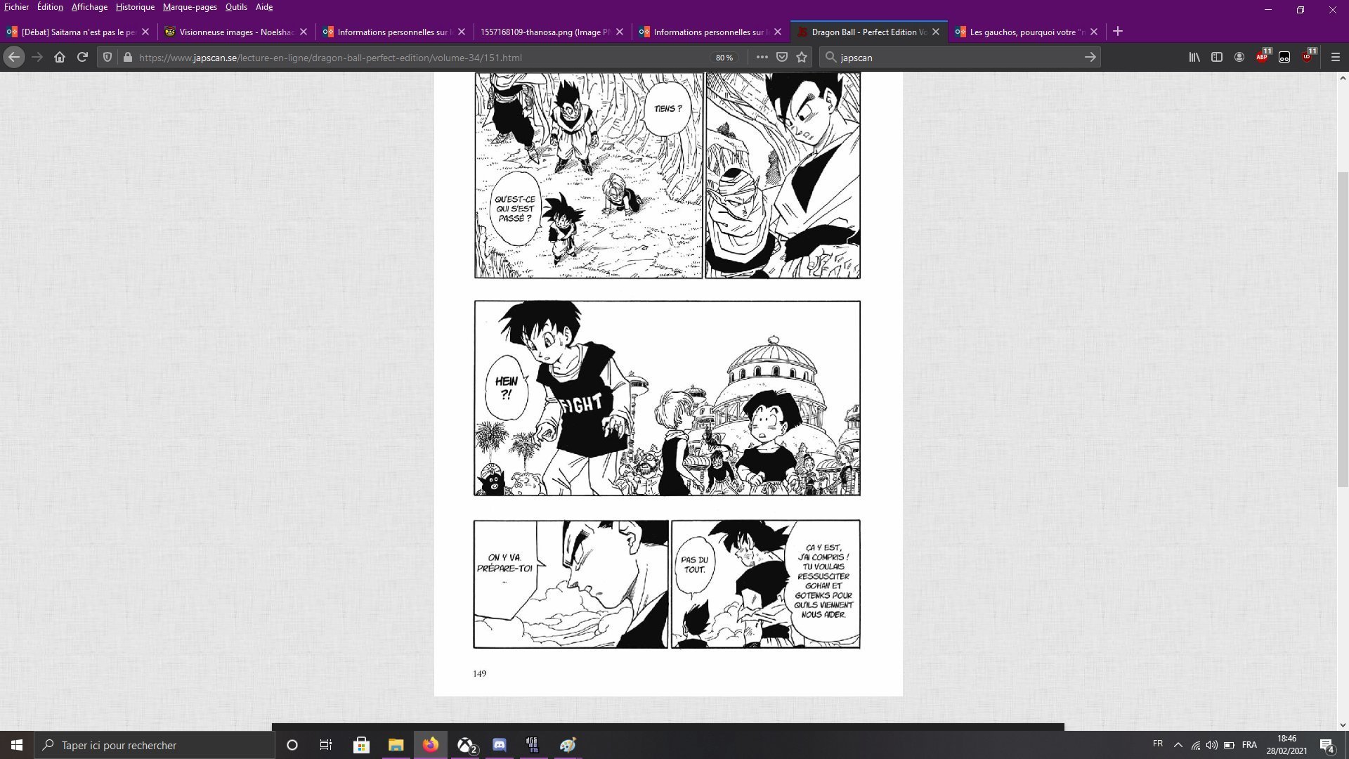Open network Wi-Fi settings tray icon
Image resolution: width=1349 pixels, height=759 pixels.
click(1195, 745)
